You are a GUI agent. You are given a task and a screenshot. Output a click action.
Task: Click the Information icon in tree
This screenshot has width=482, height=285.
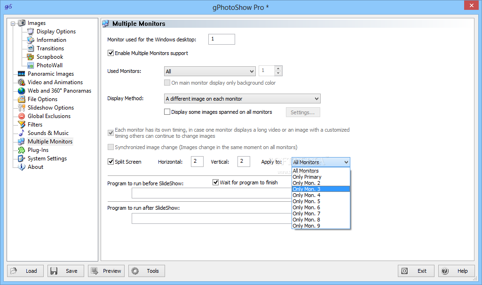point(31,40)
